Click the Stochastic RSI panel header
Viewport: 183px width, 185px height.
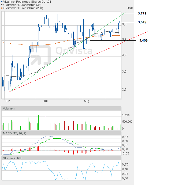61,158
